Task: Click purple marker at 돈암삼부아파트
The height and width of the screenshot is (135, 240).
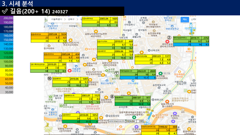Action: pyautogui.click(x=136, y=127)
